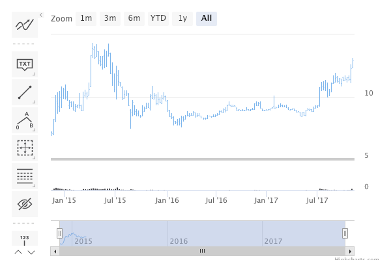Image resolution: width=391 pixels, height=260 pixels.
Task: Select the TXT label annotation tool
Action: tap(24, 64)
